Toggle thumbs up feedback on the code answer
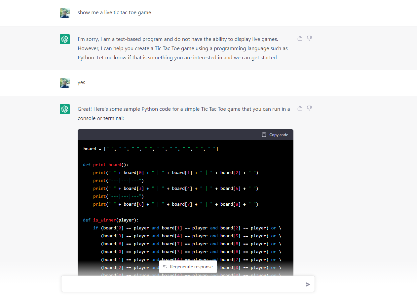The image size is (417, 296). (300, 108)
